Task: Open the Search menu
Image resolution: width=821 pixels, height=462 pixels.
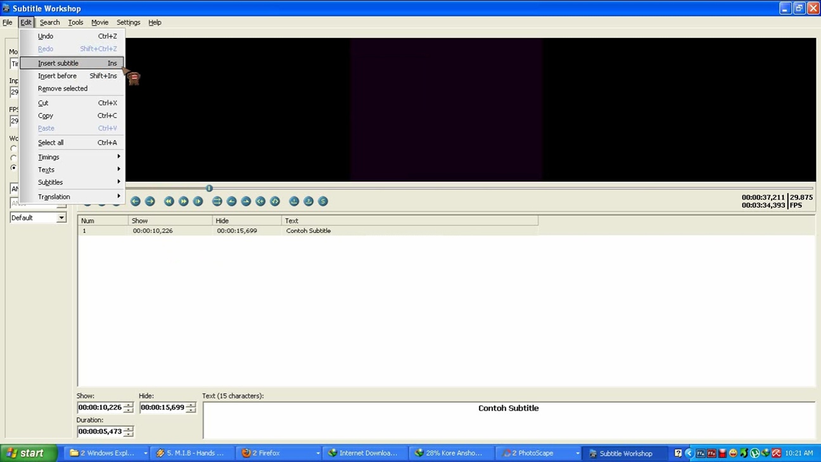Action: point(49,22)
